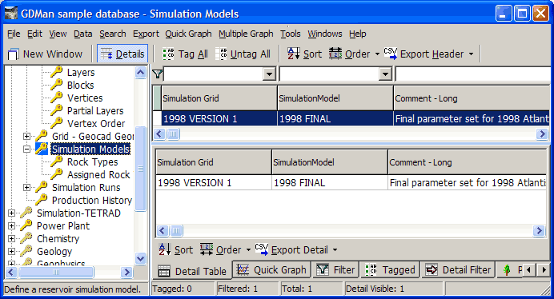Collapse the Simulation Models node
The width and height of the screenshot is (554, 299).
[x=27, y=149]
